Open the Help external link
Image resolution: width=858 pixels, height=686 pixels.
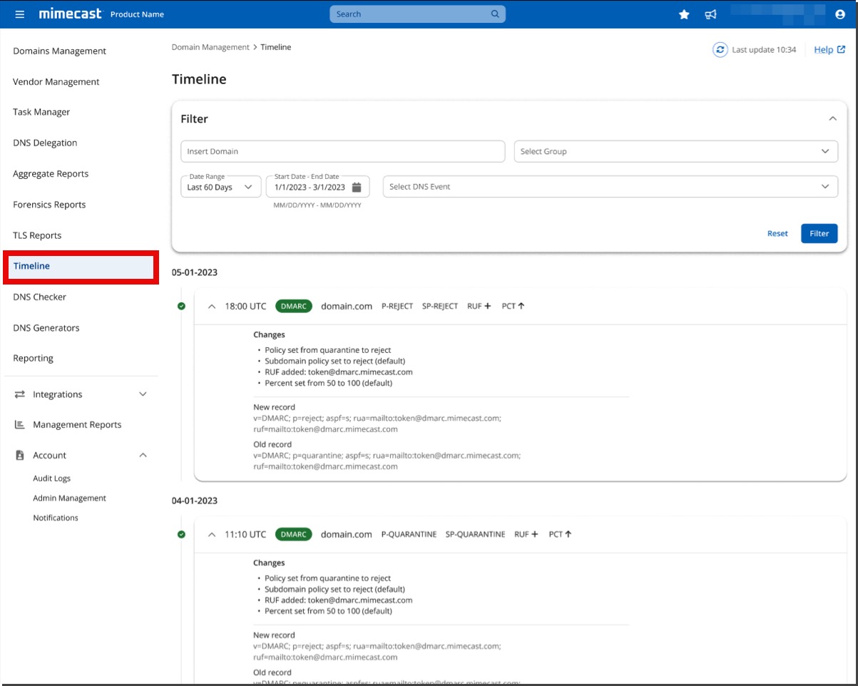829,50
